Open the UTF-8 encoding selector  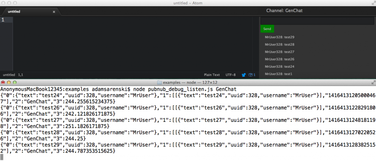point(231,75)
